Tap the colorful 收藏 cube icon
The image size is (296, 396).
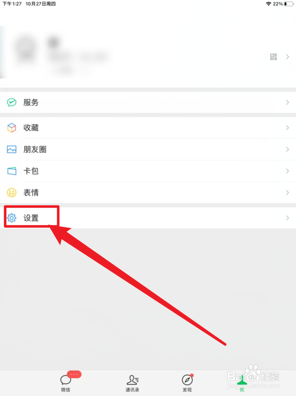tap(12, 128)
